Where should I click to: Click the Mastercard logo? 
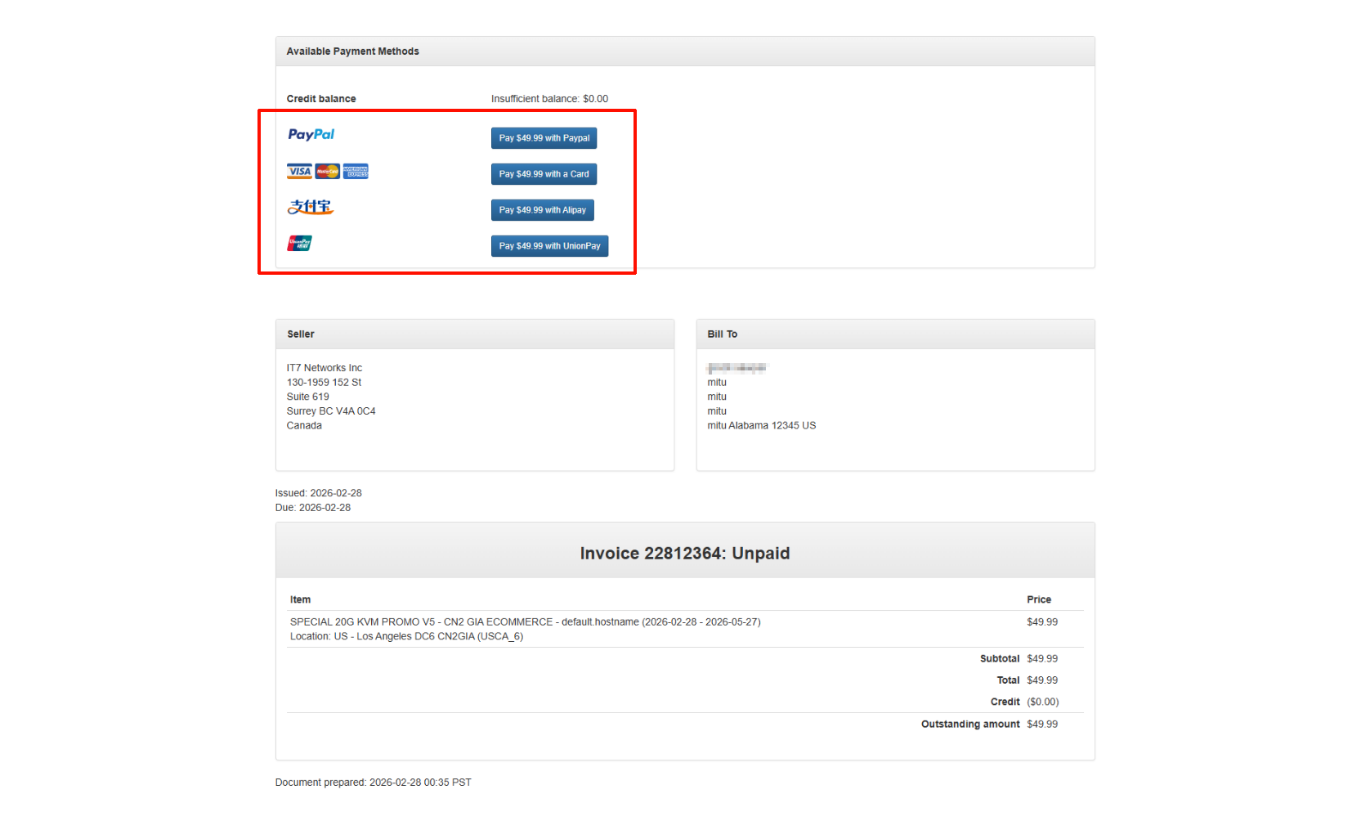[327, 171]
